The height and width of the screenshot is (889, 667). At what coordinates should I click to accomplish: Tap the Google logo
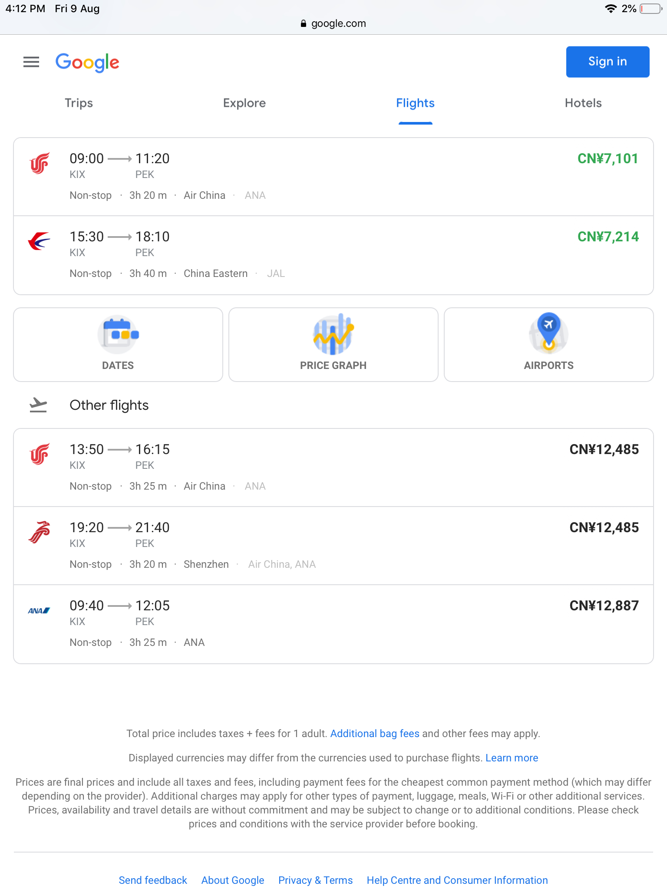tap(87, 63)
